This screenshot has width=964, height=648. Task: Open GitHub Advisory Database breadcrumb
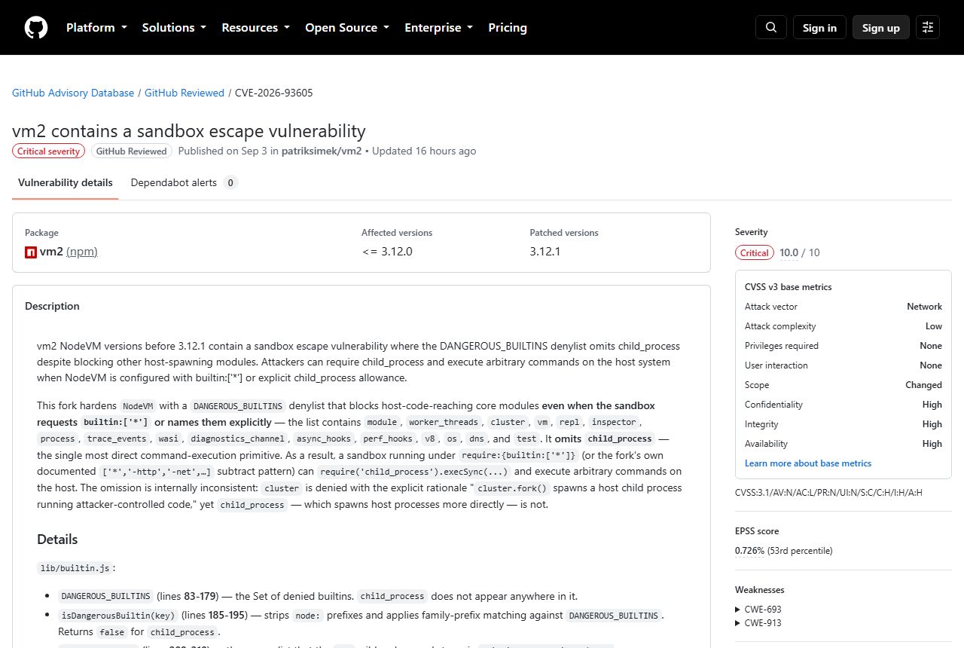click(73, 93)
